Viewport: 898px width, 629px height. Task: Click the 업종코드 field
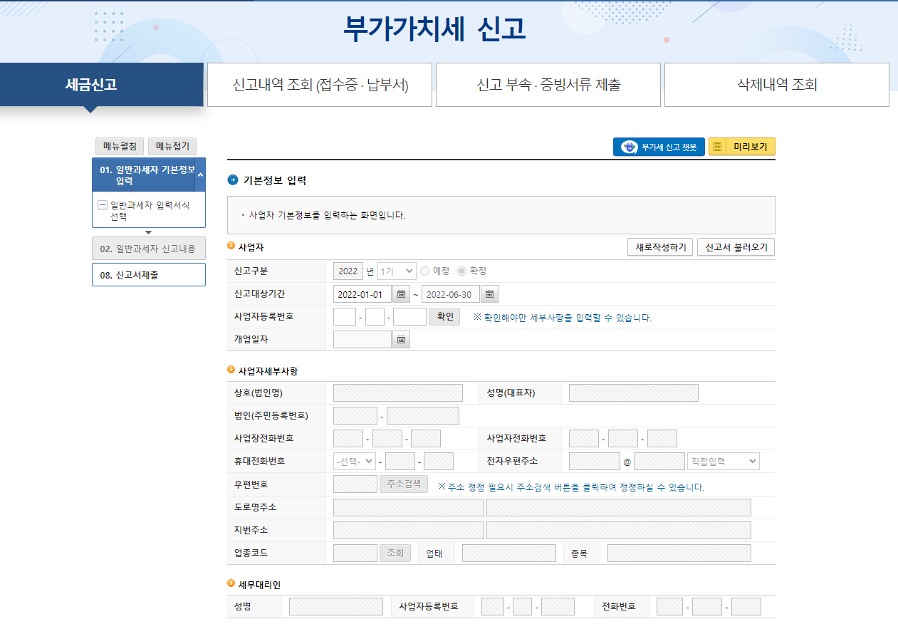coord(355,553)
